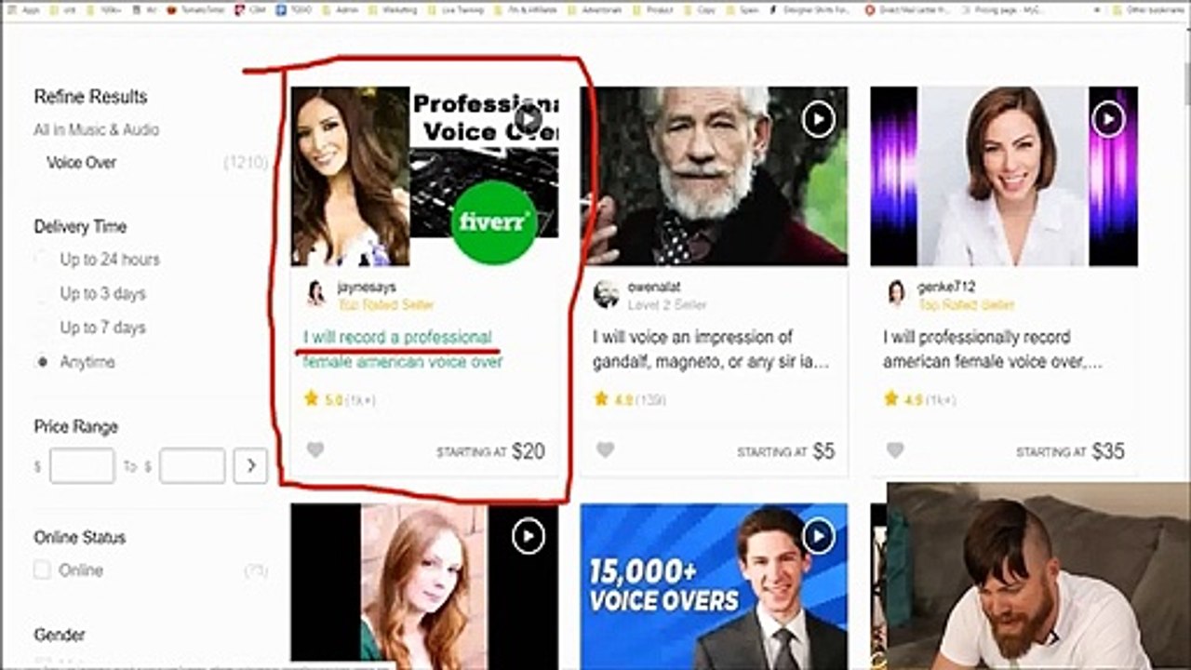
Task: Visit the genke712 seller profile name
Action: (946, 288)
